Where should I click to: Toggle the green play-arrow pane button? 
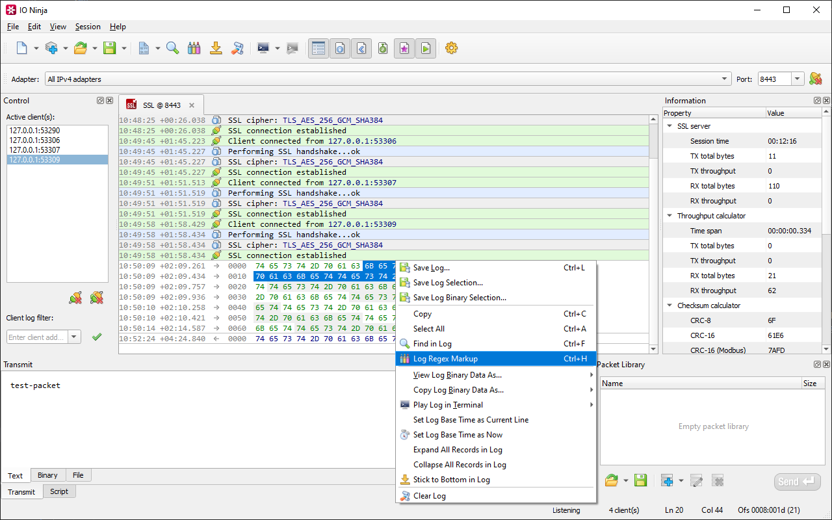pos(426,48)
